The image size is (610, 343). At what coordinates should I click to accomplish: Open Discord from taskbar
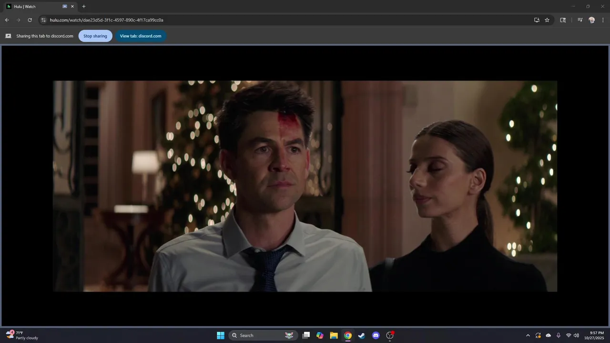tap(376, 335)
